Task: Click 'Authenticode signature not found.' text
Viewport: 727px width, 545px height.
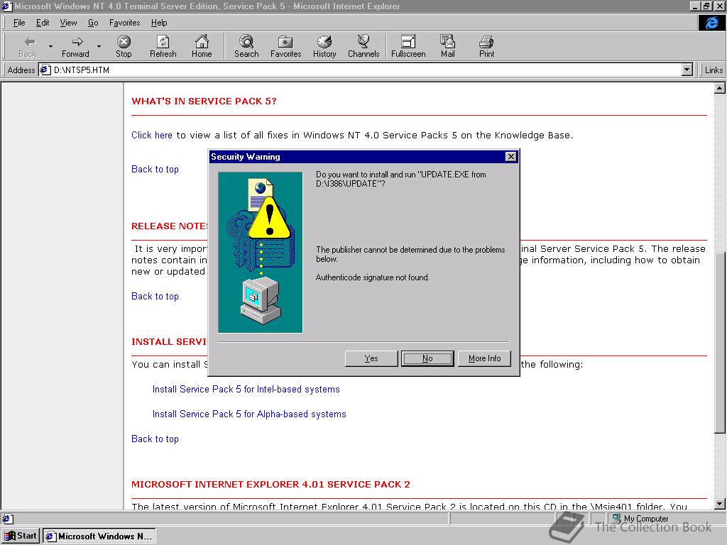Action: [x=372, y=277]
